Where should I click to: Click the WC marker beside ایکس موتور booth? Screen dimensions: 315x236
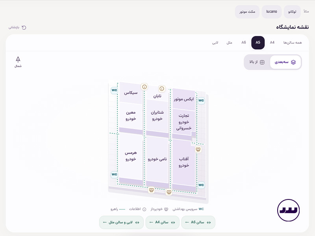[x=201, y=101]
